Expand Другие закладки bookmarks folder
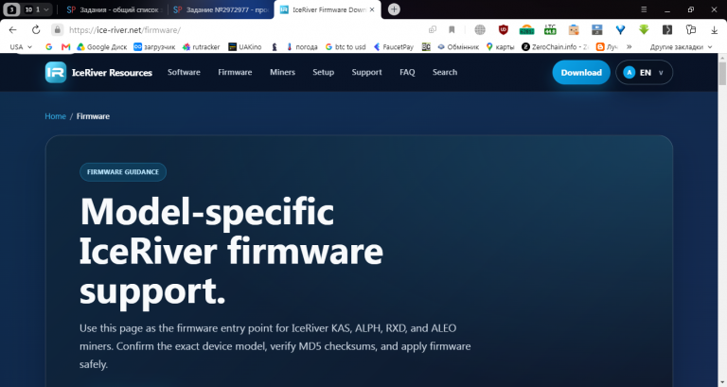 (681, 46)
